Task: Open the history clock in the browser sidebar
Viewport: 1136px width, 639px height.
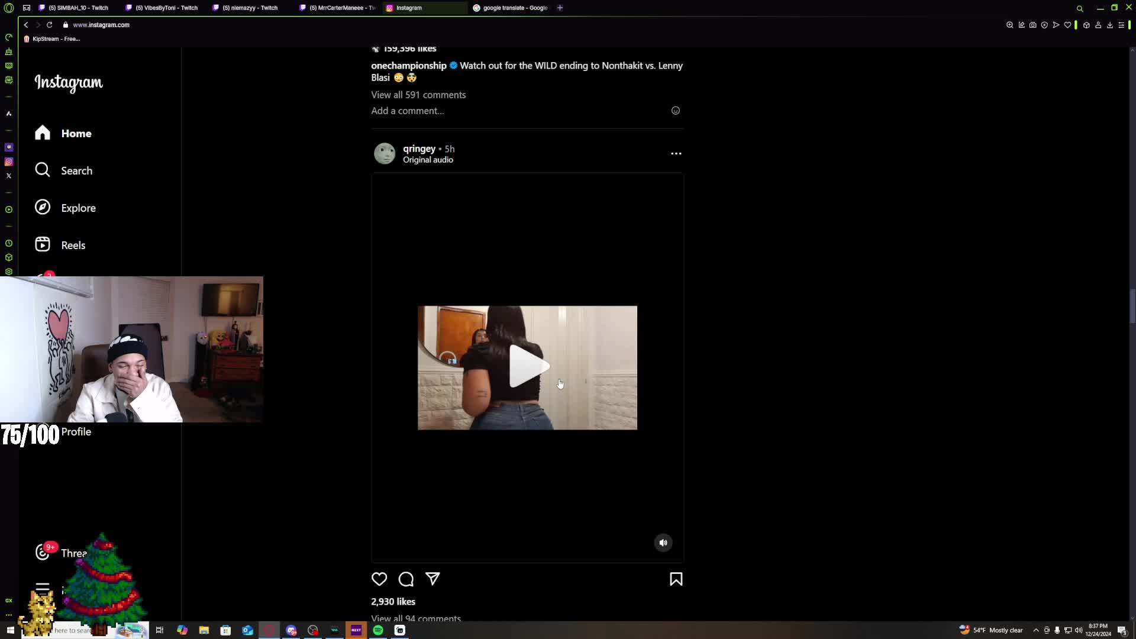Action: click(9, 243)
